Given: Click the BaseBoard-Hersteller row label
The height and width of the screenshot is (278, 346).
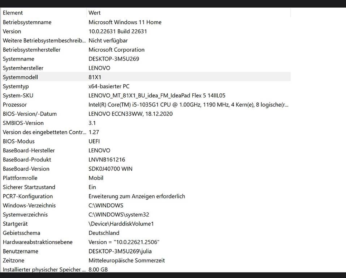Looking at the screenshot, I should point(29,151).
